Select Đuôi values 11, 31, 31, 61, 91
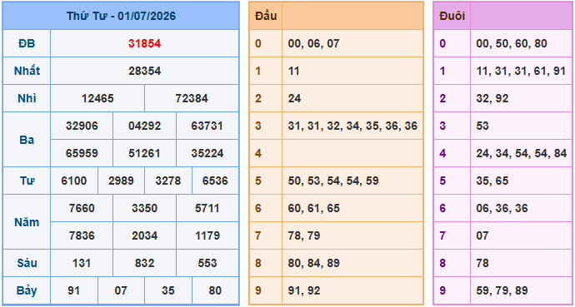The height and width of the screenshot is (307, 575). coord(521,71)
